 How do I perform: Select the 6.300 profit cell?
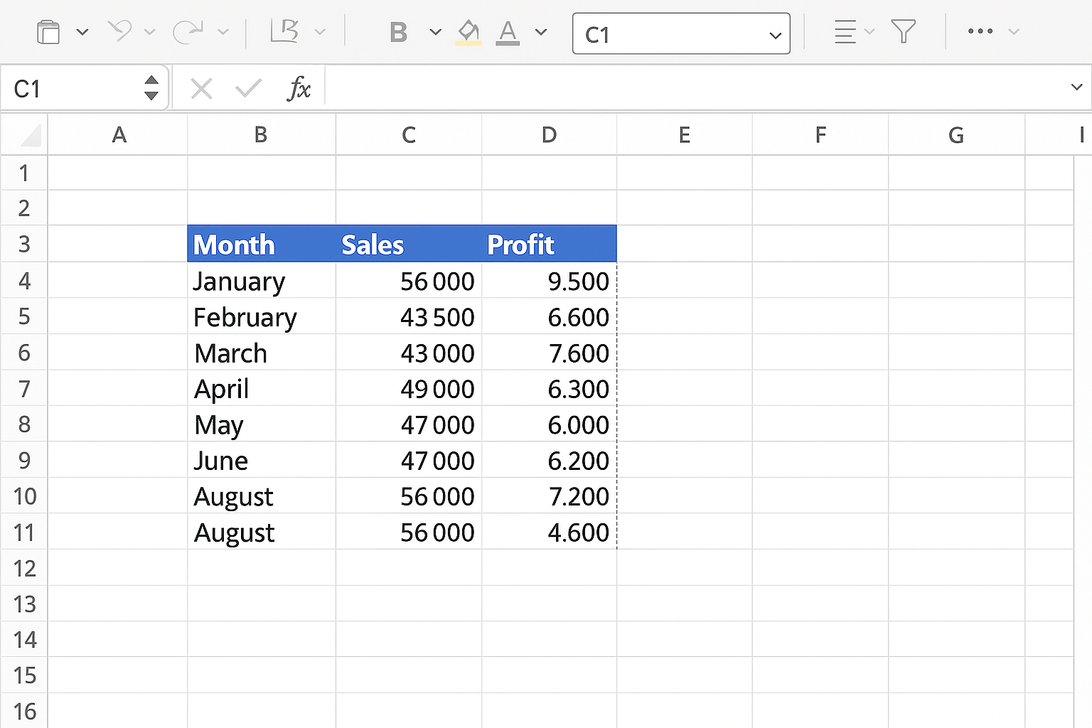click(x=549, y=388)
